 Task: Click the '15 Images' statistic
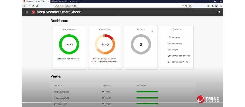pyautogui.click(x=173, y=50)
